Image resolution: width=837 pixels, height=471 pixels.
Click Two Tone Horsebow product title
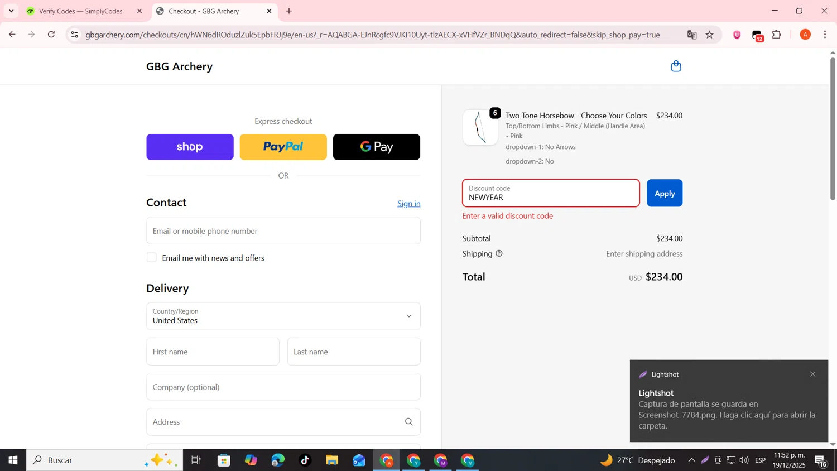click(576, 116)
